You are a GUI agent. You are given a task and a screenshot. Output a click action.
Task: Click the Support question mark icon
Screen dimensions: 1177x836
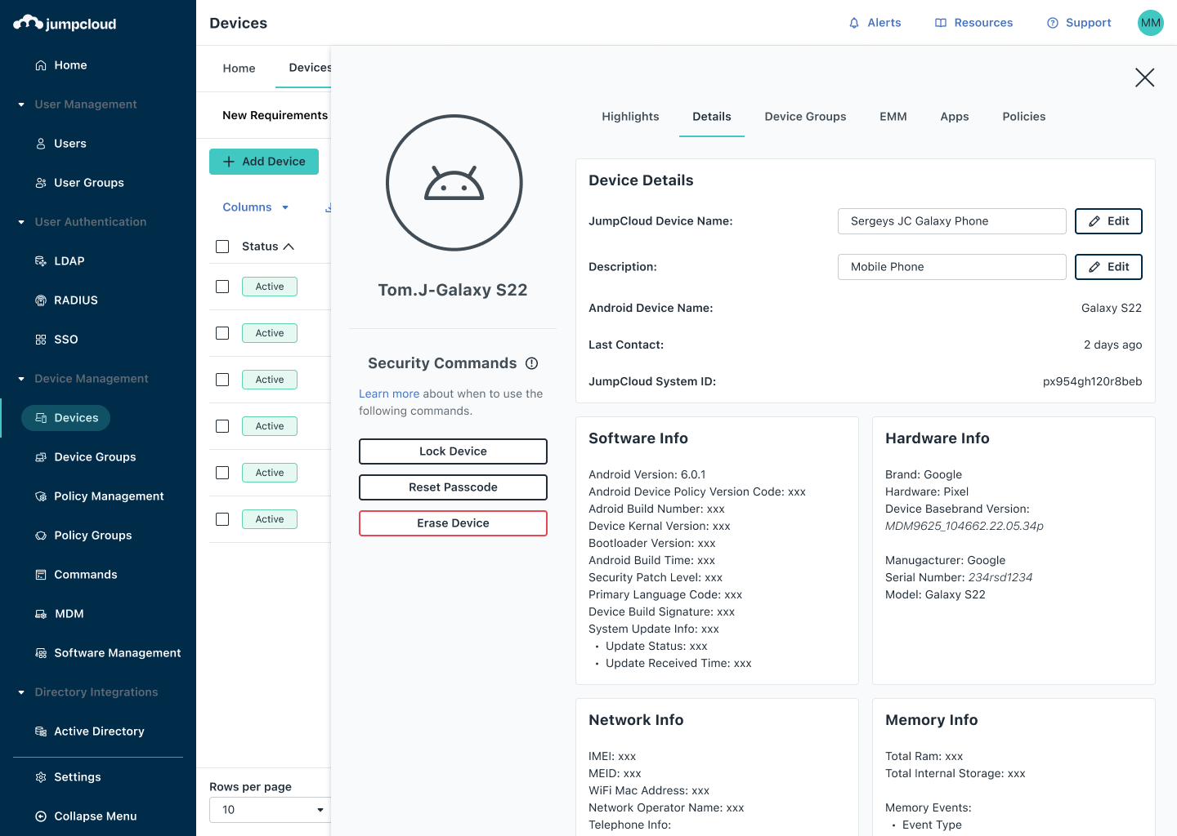1053,23
